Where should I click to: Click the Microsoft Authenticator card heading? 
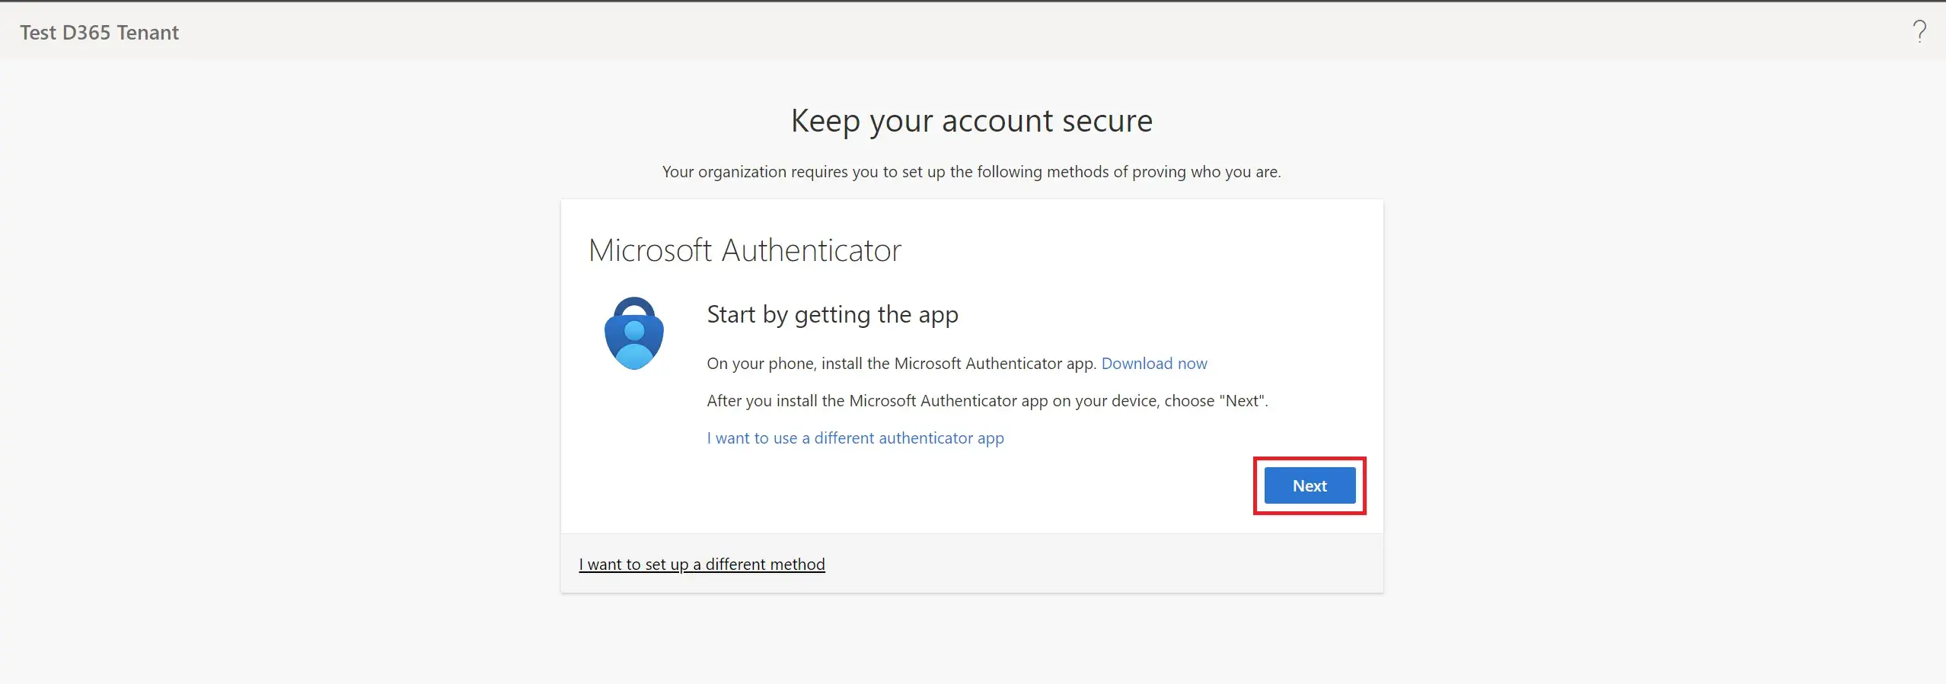coord(745,250)
